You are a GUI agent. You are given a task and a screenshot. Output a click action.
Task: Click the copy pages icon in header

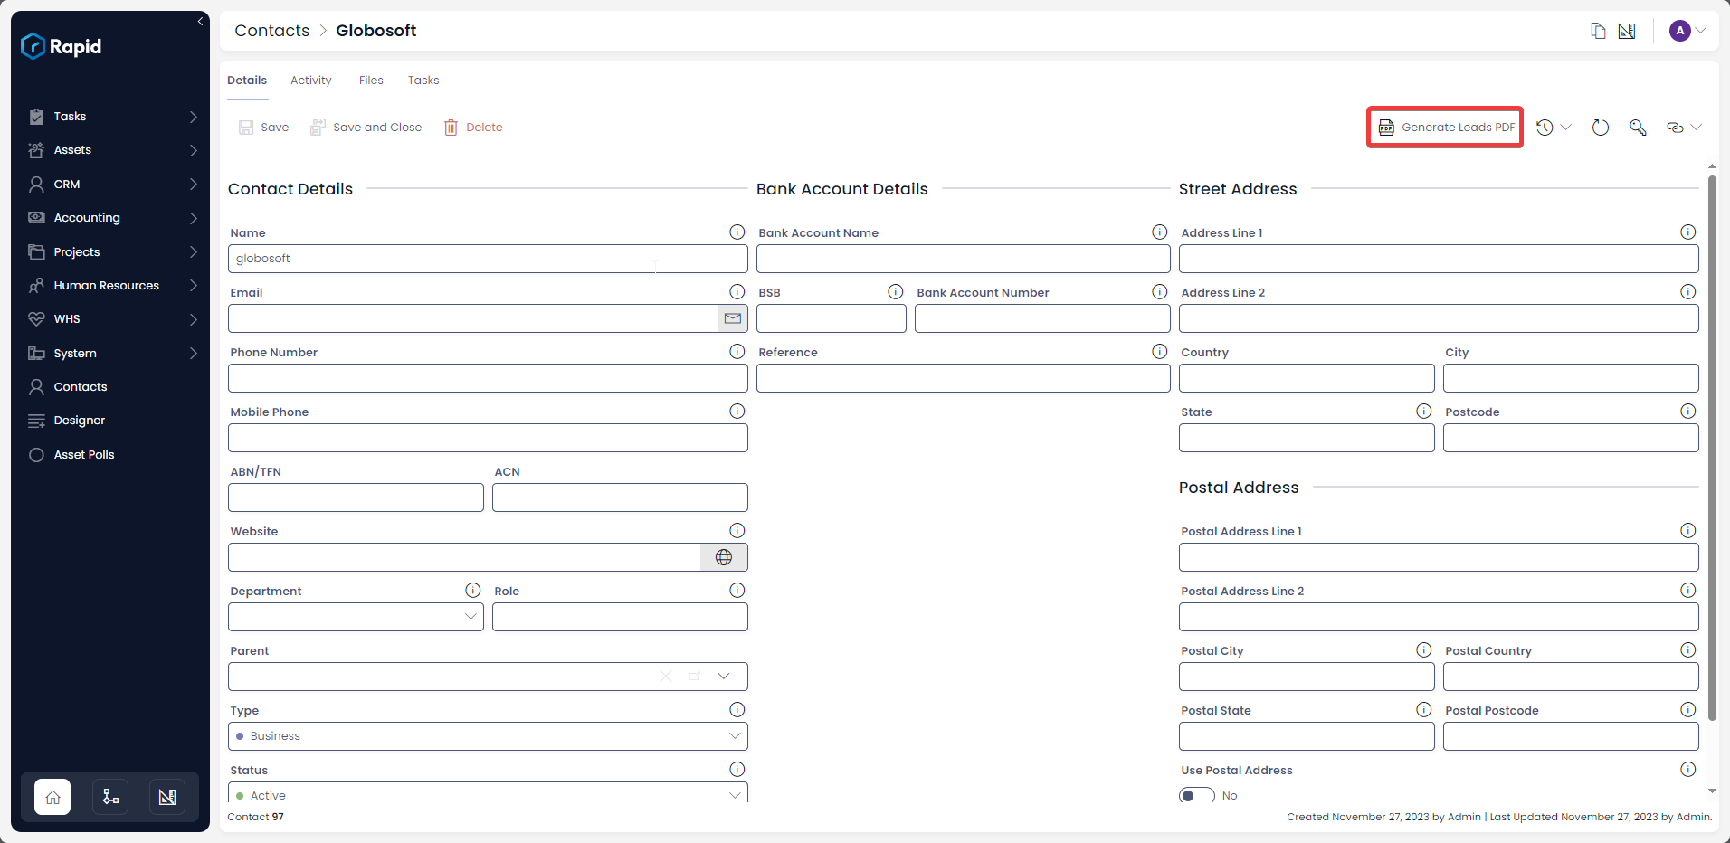coord(1598,31)
